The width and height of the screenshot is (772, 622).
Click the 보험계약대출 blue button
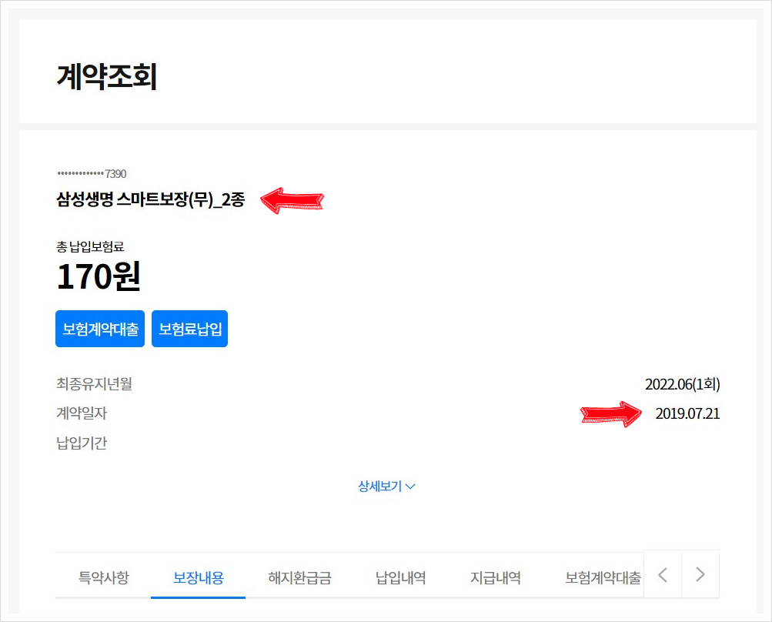pyautogui.click(x=100, y=329)
